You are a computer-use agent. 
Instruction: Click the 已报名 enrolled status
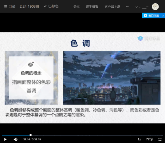pyautogui.click(x=51, y=6)
